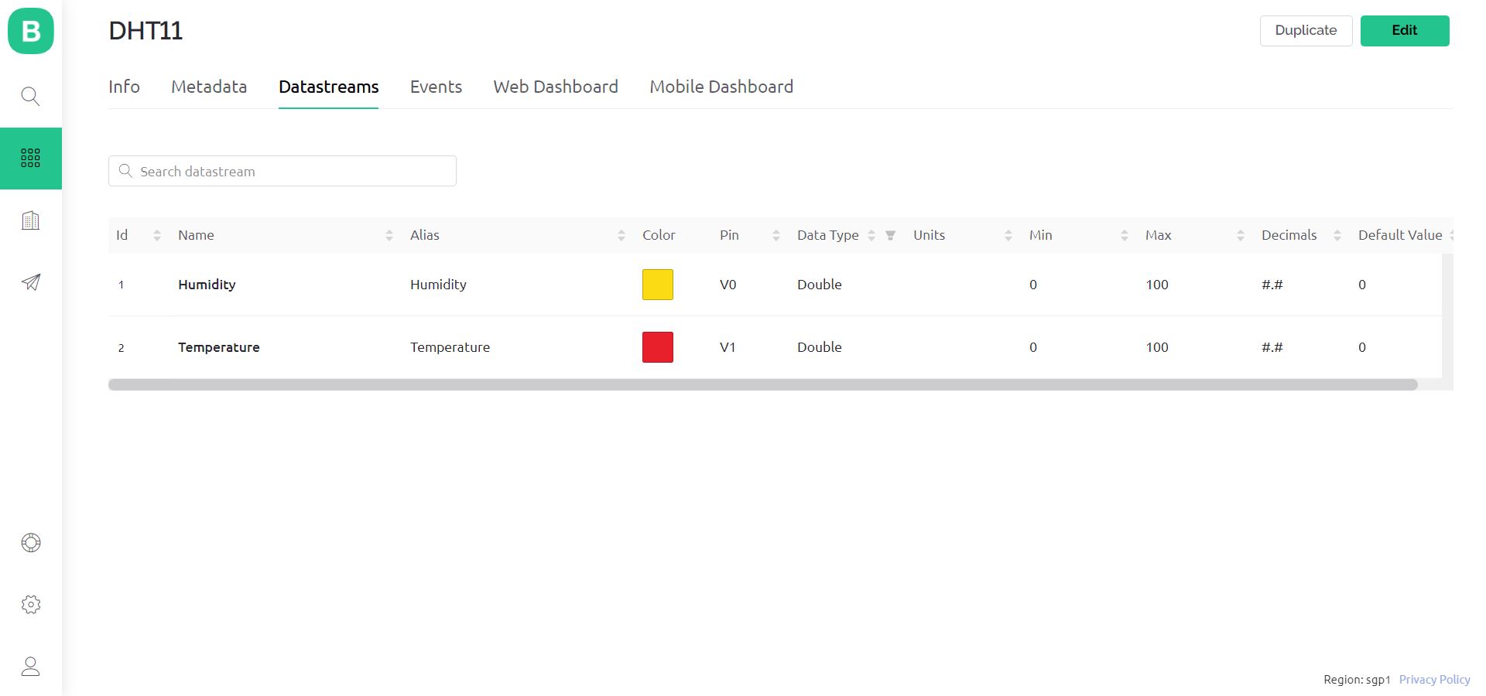Image resolution: width=1486 pixels, height=696 pixels.
Task: Open the Privacy Policy link
Action: tap(1434, 680)
